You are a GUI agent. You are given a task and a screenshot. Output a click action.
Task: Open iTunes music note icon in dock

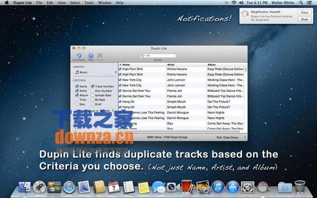[218, 187]
